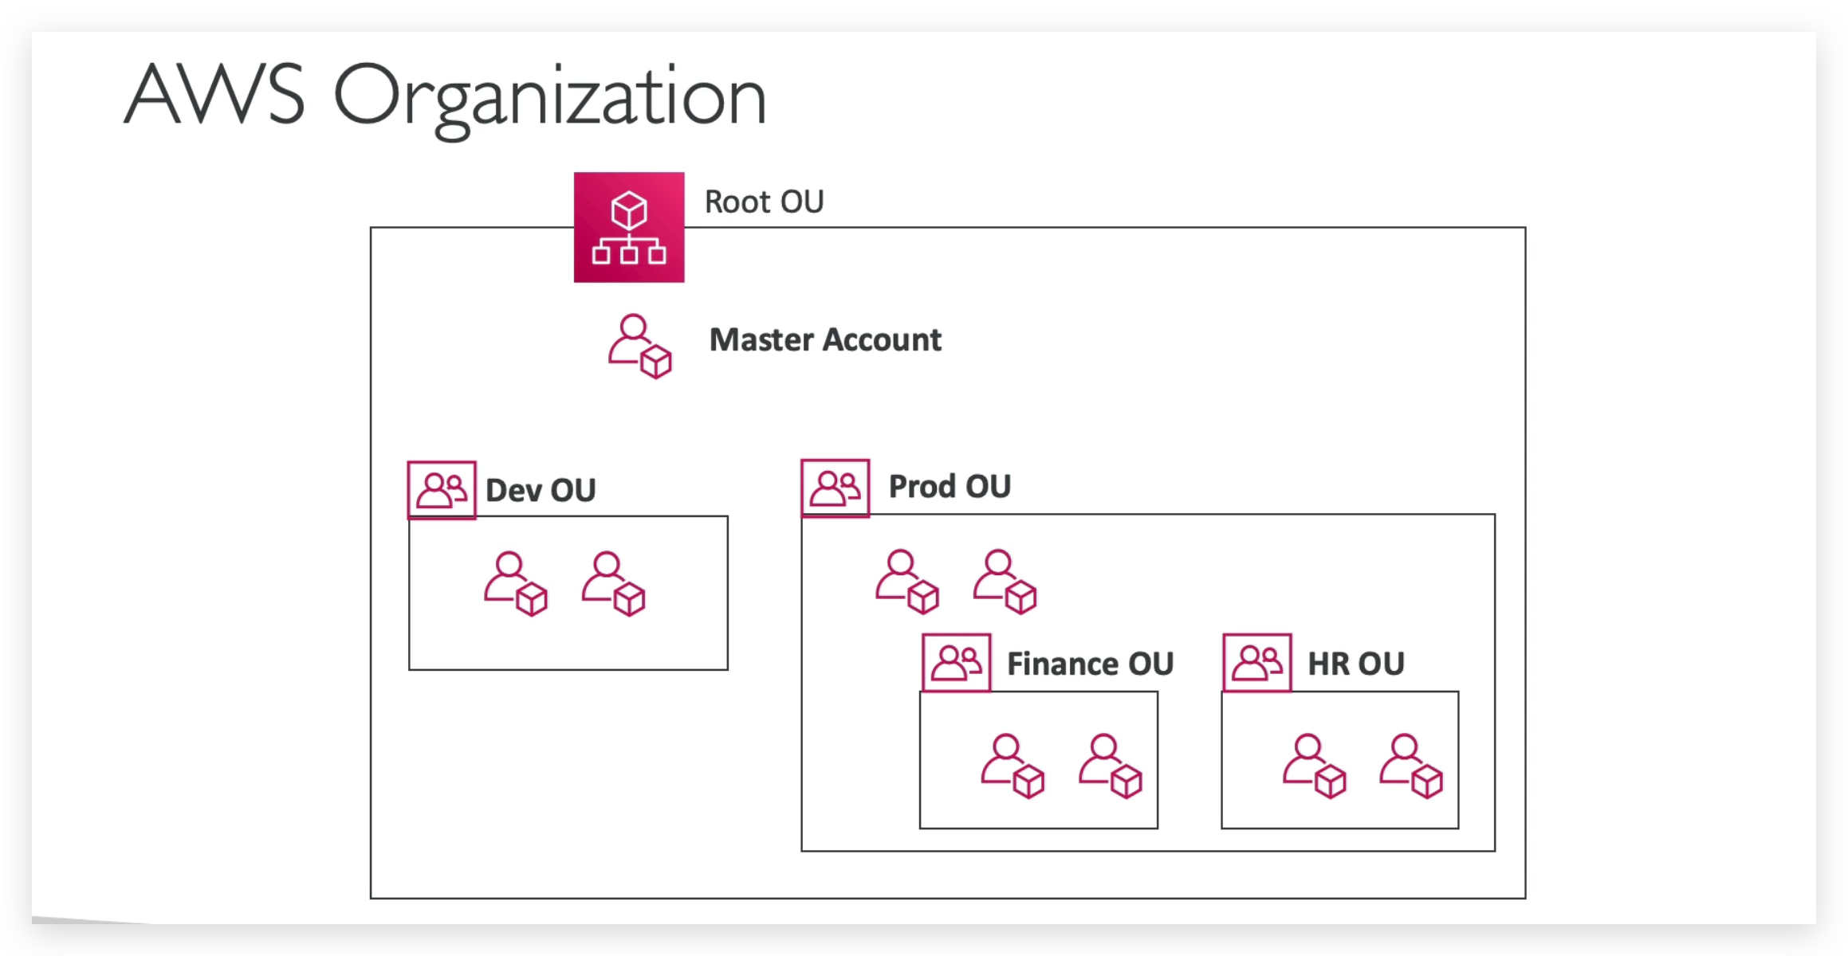Click the Root OU label
Image resolution: width=1848 pixels, height=956 pixels.
(x=764, y=202)
